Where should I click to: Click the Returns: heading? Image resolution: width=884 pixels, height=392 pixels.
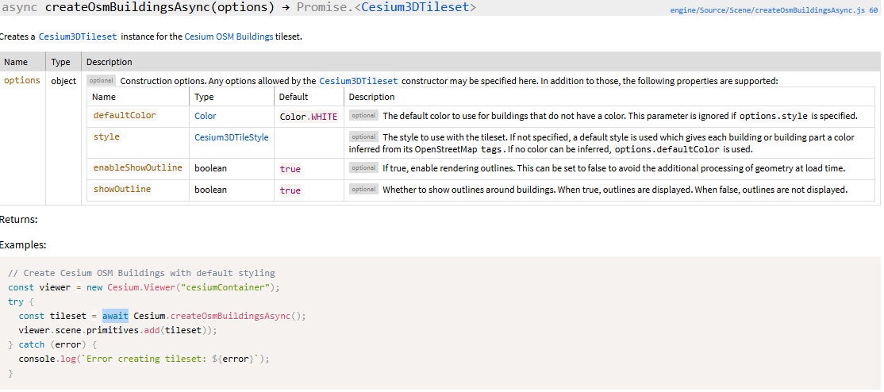(x=18, y=220)
